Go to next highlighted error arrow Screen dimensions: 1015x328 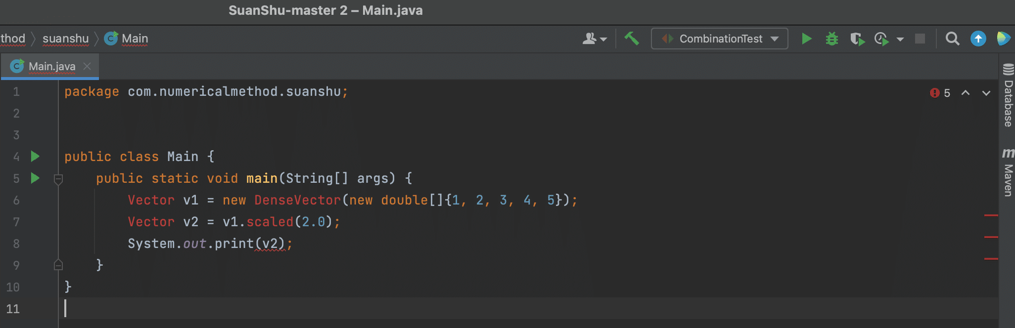[986, 93]
